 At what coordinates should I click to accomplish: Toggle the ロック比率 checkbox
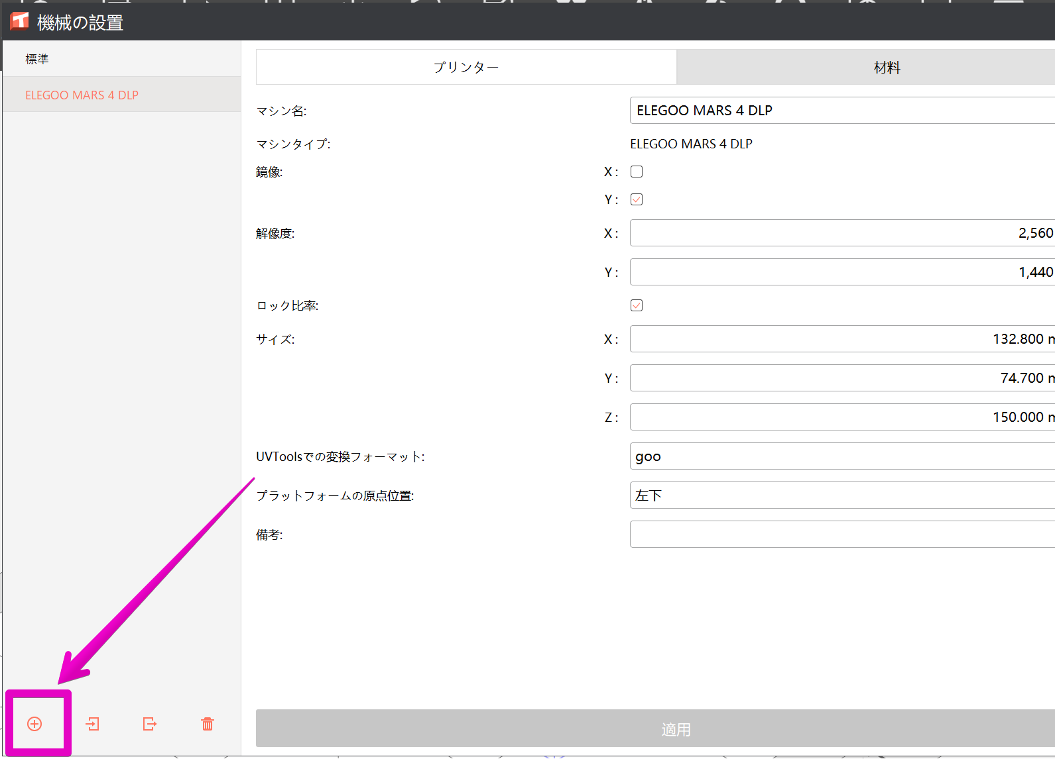(637, 305)
